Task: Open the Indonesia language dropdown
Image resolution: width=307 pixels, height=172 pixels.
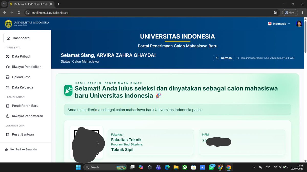Action: [279, 24]
